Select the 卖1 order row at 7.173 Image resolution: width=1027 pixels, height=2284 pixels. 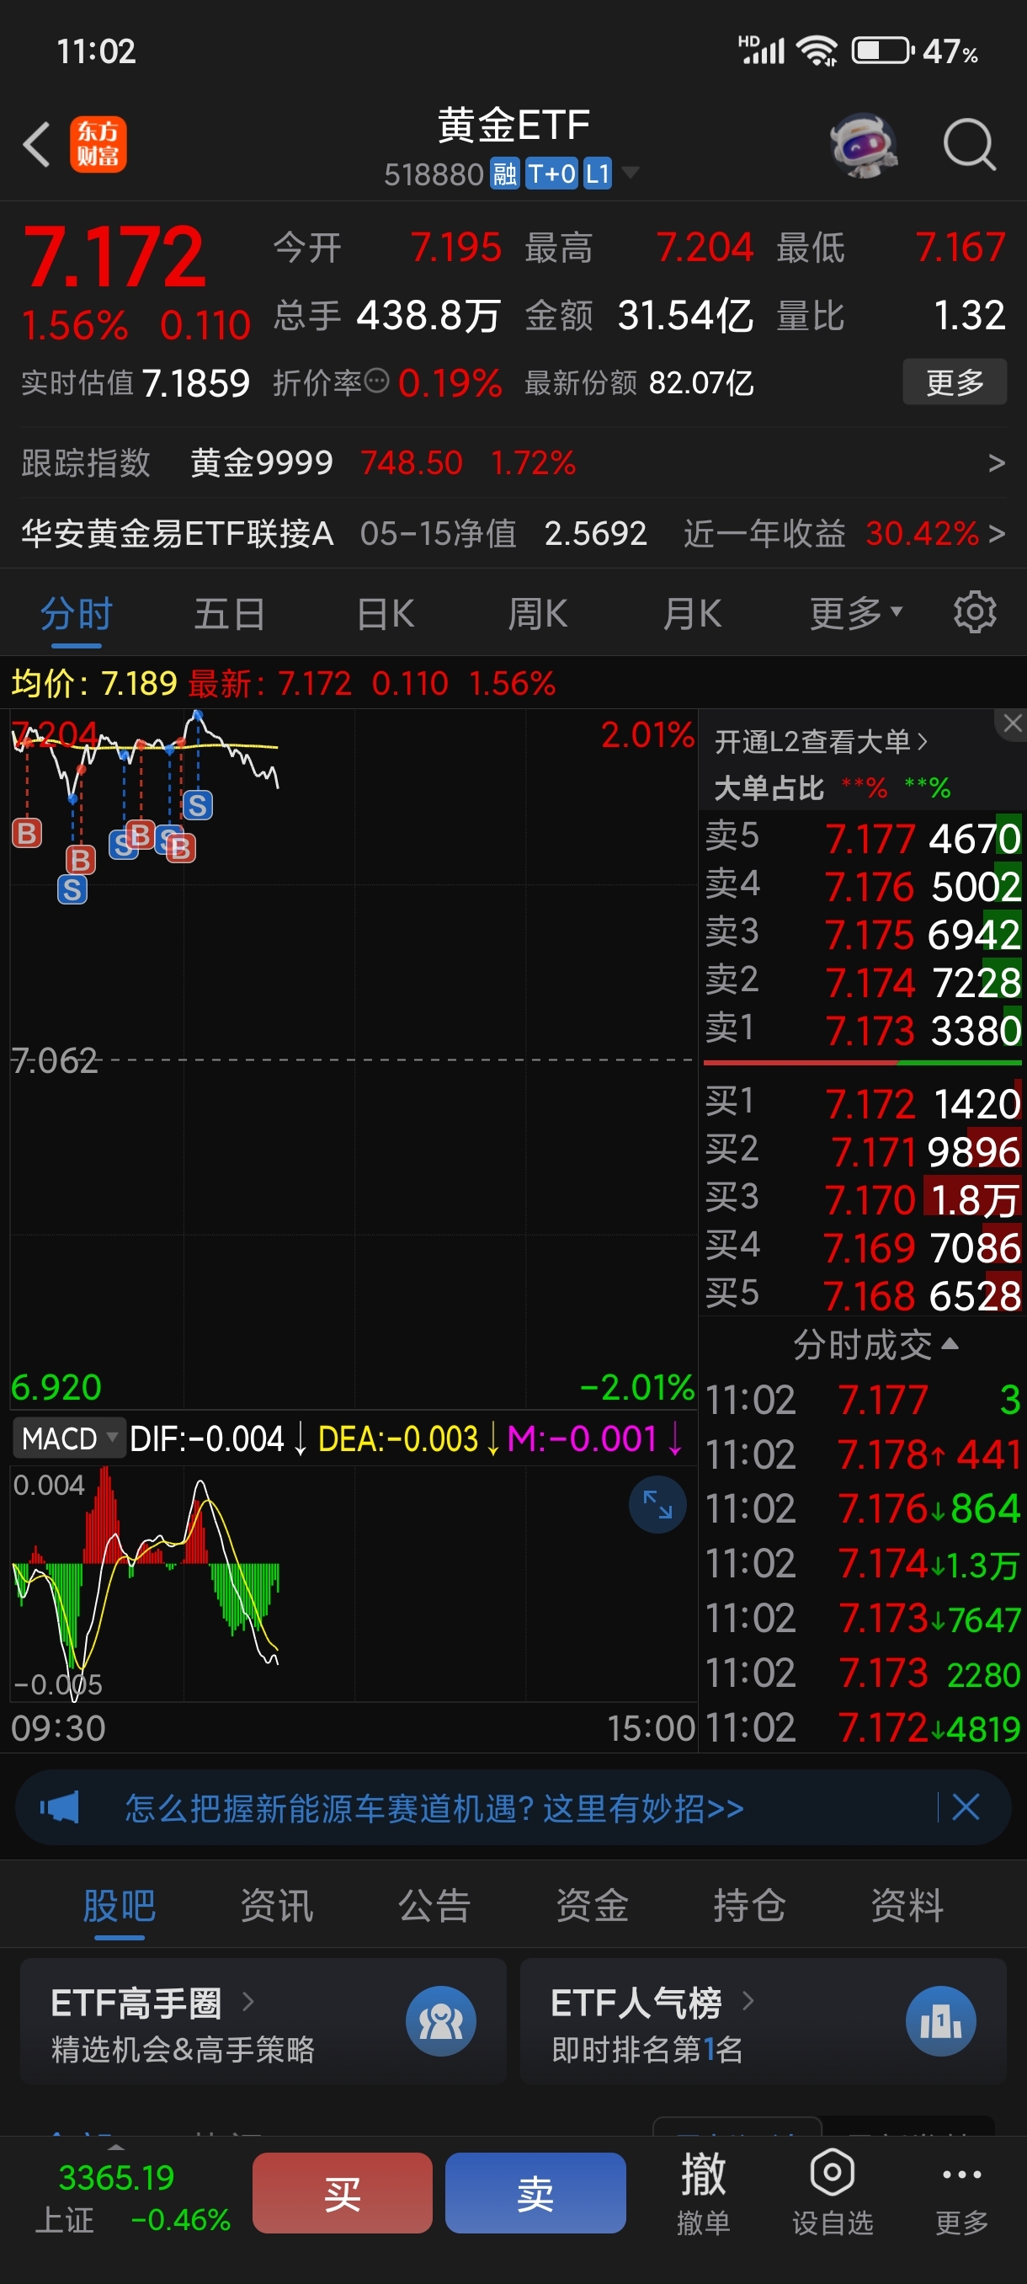[x=863, y=1030]
